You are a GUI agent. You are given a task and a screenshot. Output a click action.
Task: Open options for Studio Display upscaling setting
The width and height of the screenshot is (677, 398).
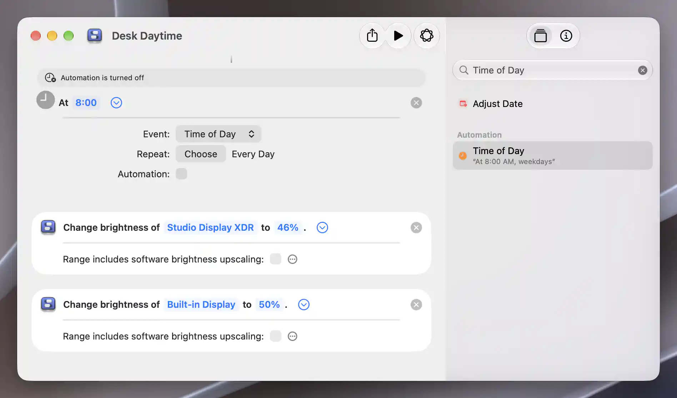coord(292,259)
